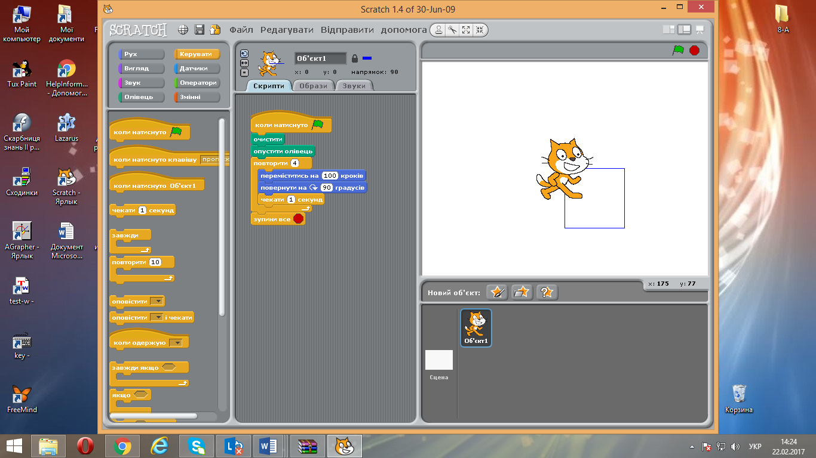Open the Звук blocks category
The width and height of the screenshot is (816, 458).
tap(142, 83)
